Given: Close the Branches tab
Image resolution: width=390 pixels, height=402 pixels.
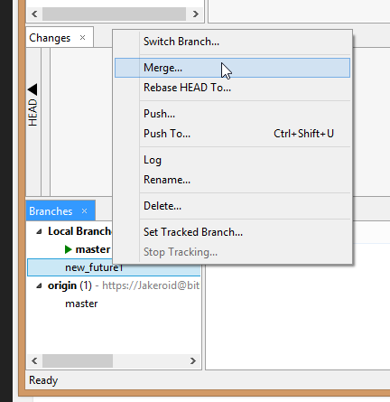Looking at the screenshot, I should coord(85,211).
